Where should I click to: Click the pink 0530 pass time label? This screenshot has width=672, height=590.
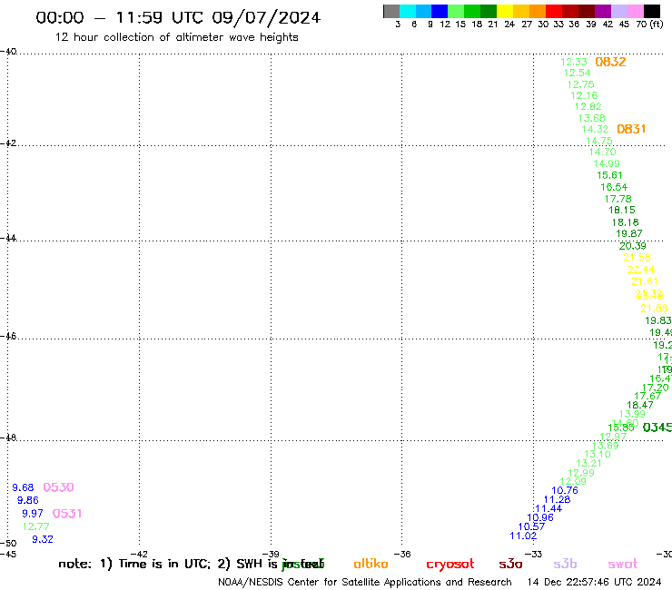click(x=59, y=487)
